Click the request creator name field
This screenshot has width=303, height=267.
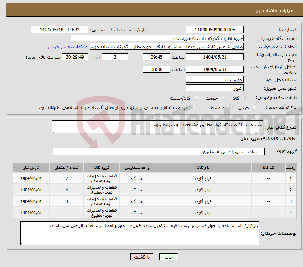pos(167,47)
